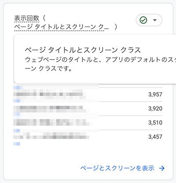This screenshot has height=183, width=176.
Task: Click the green checkmark status icon
Action: coord(143,20)
